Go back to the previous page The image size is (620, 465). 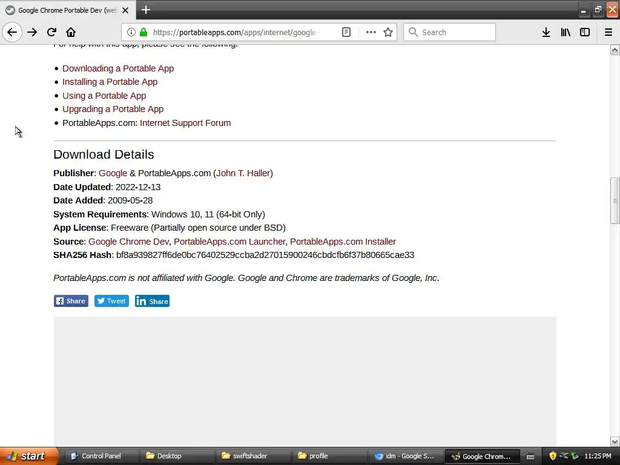[x=12, y=32]
